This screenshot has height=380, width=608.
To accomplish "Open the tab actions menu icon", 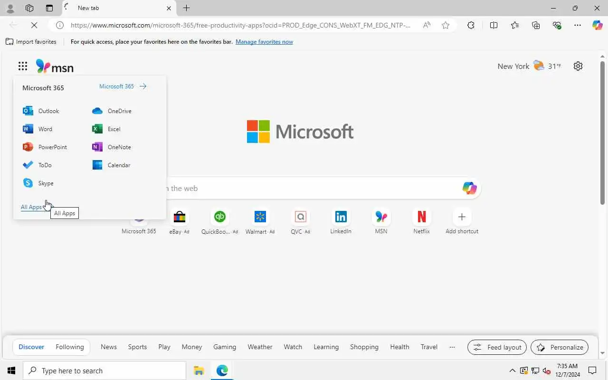I will point(49,8).
